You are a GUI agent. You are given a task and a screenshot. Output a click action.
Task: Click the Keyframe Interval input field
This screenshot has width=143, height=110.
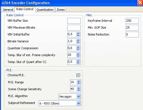[x=132, y=21]
